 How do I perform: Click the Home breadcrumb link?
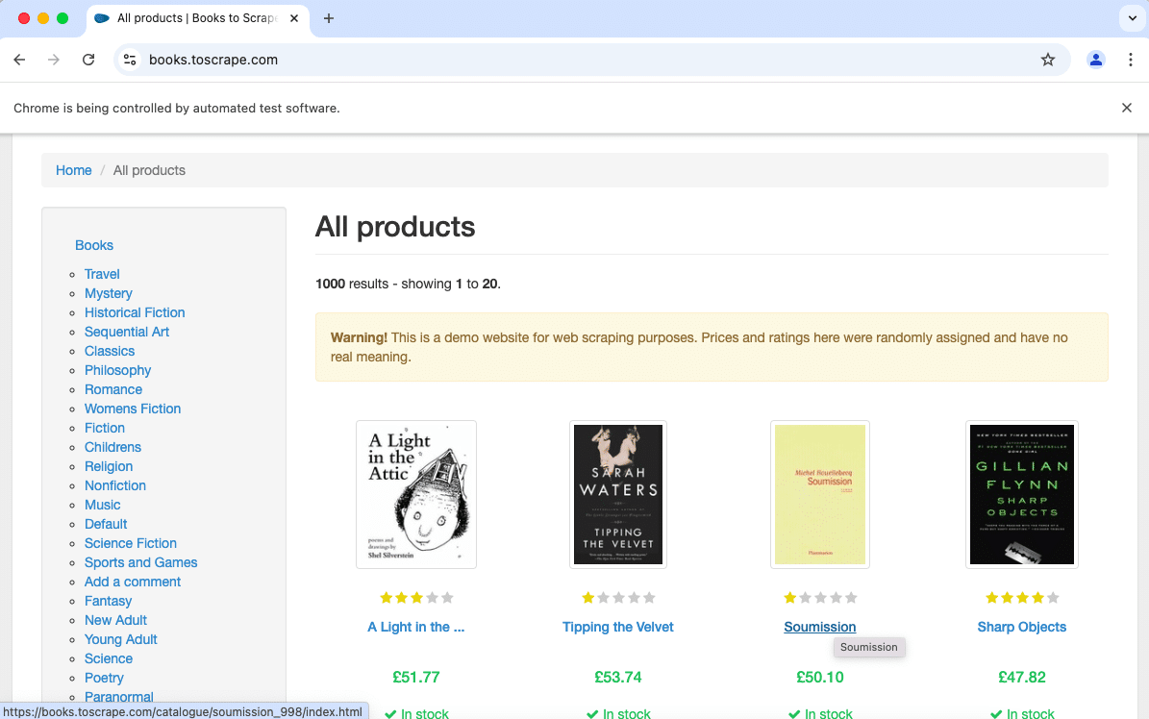(x=73, y=170)
